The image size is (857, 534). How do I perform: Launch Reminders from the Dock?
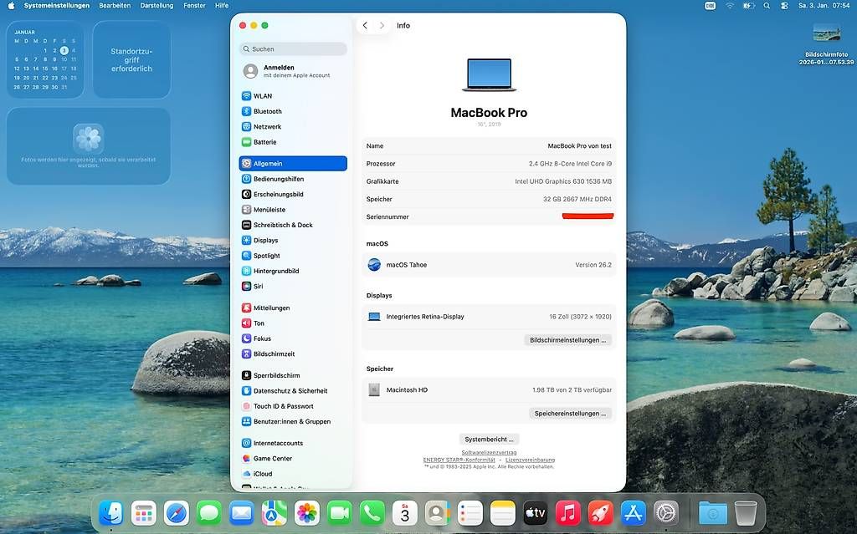point(470,513)
